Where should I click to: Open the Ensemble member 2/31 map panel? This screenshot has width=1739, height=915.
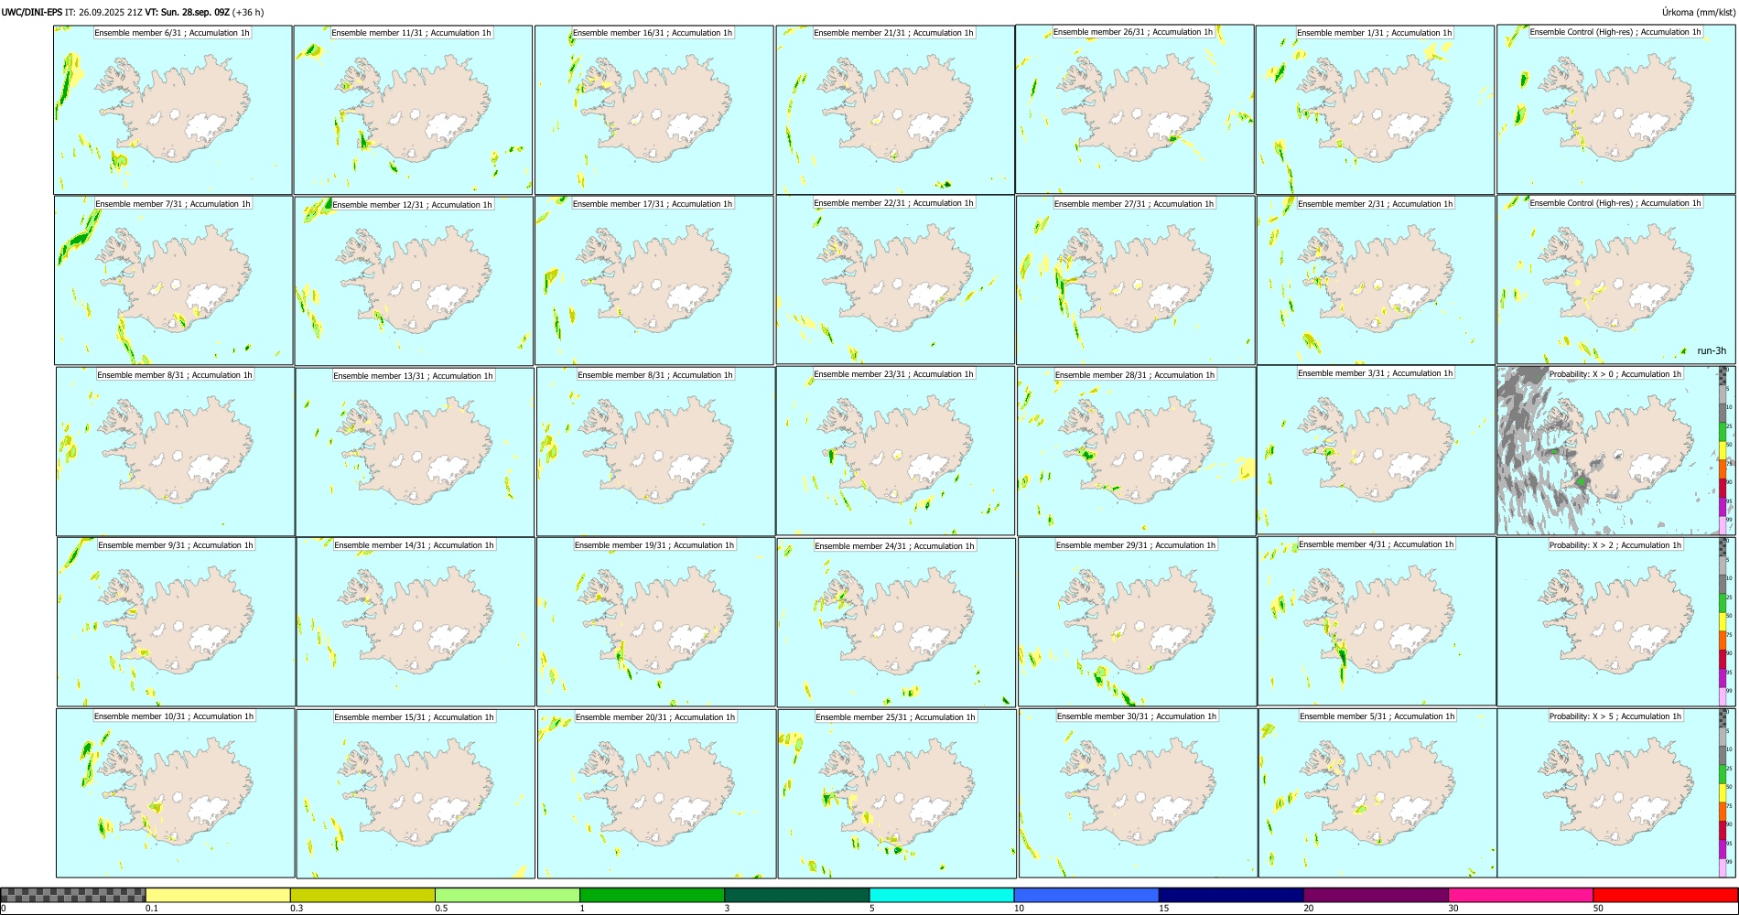click(1377, 281)
